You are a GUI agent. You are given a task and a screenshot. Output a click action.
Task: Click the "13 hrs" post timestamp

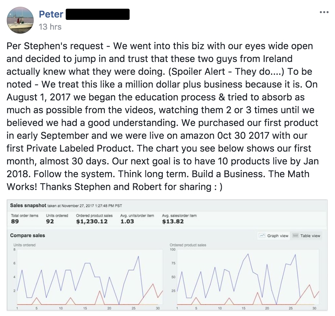pos(50,27)
